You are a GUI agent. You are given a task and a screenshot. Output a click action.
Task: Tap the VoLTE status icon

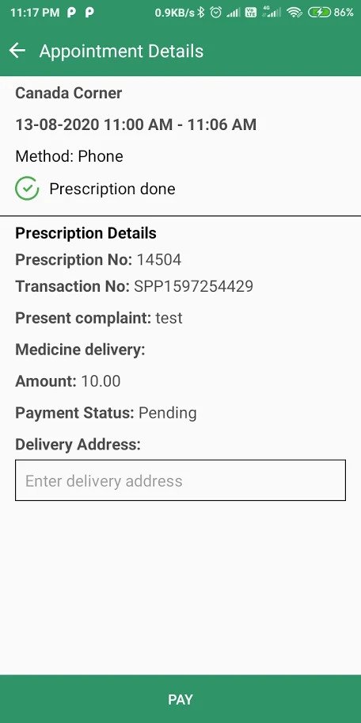[x=251, y=13]
